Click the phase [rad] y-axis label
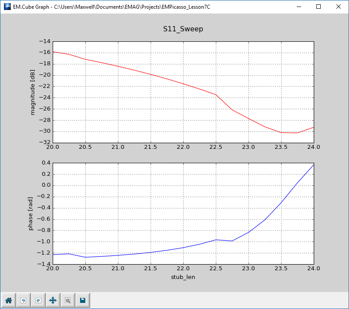This screenshot has height=309, width=349. tap(31, 213)
